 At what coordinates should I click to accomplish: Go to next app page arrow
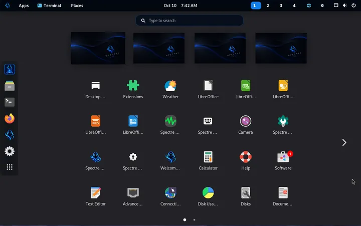(x=344, y=142)
